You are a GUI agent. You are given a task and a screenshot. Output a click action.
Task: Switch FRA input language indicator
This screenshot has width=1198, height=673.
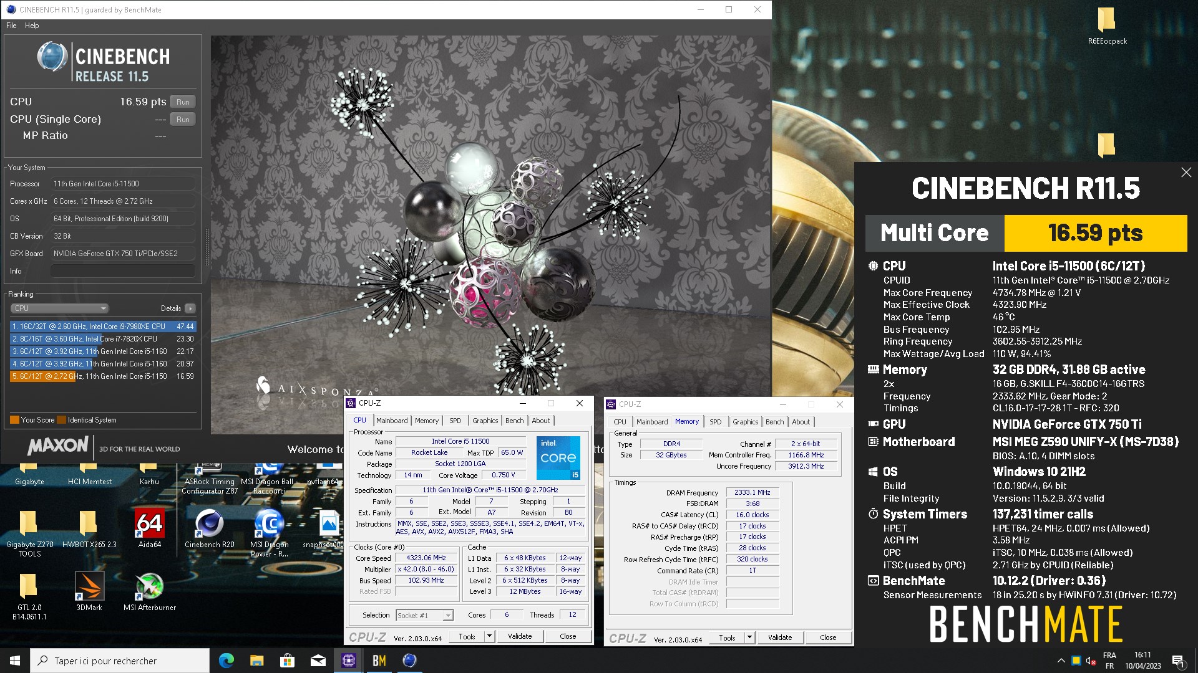click(x=1109, y=661)
